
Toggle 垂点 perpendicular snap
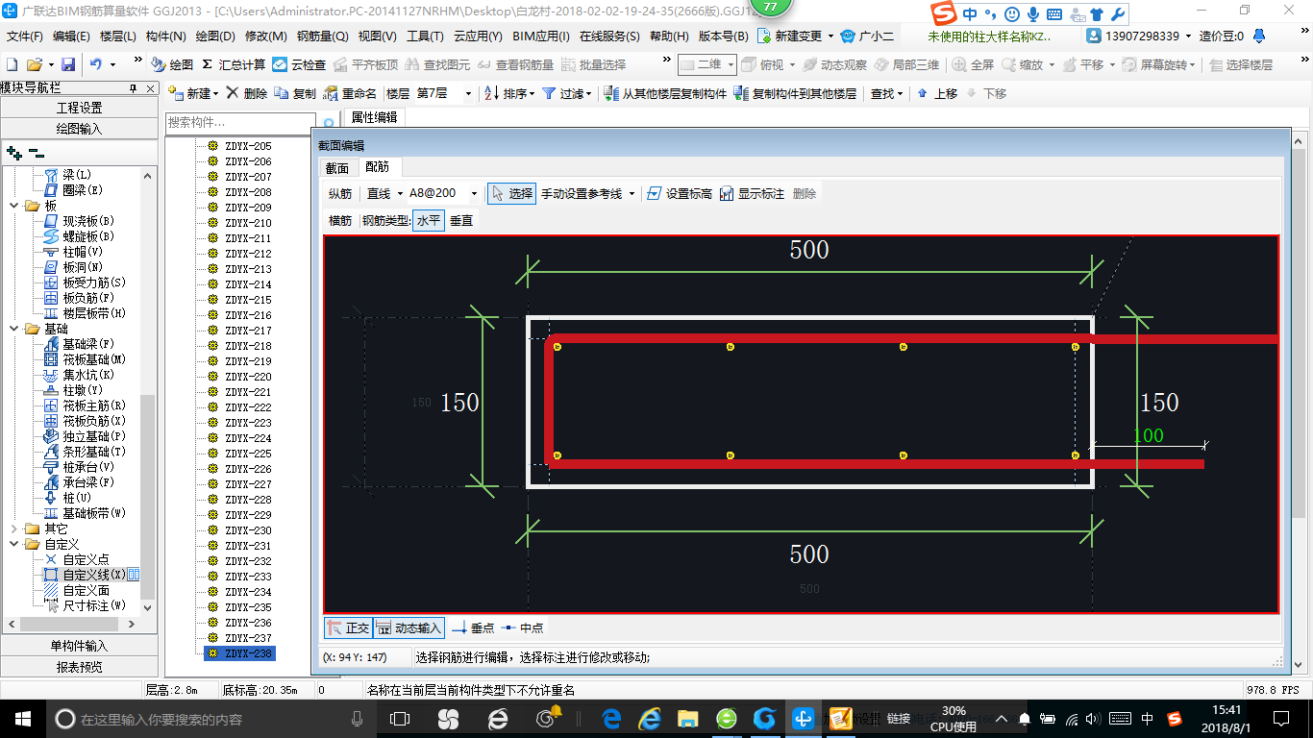coord(473,627)
